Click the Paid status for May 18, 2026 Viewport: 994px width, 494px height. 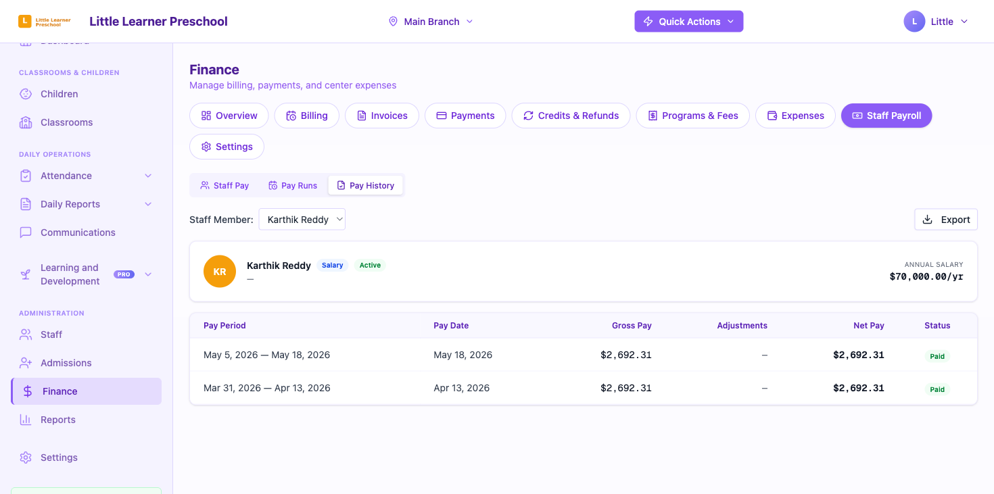click(x=937, y=356)
